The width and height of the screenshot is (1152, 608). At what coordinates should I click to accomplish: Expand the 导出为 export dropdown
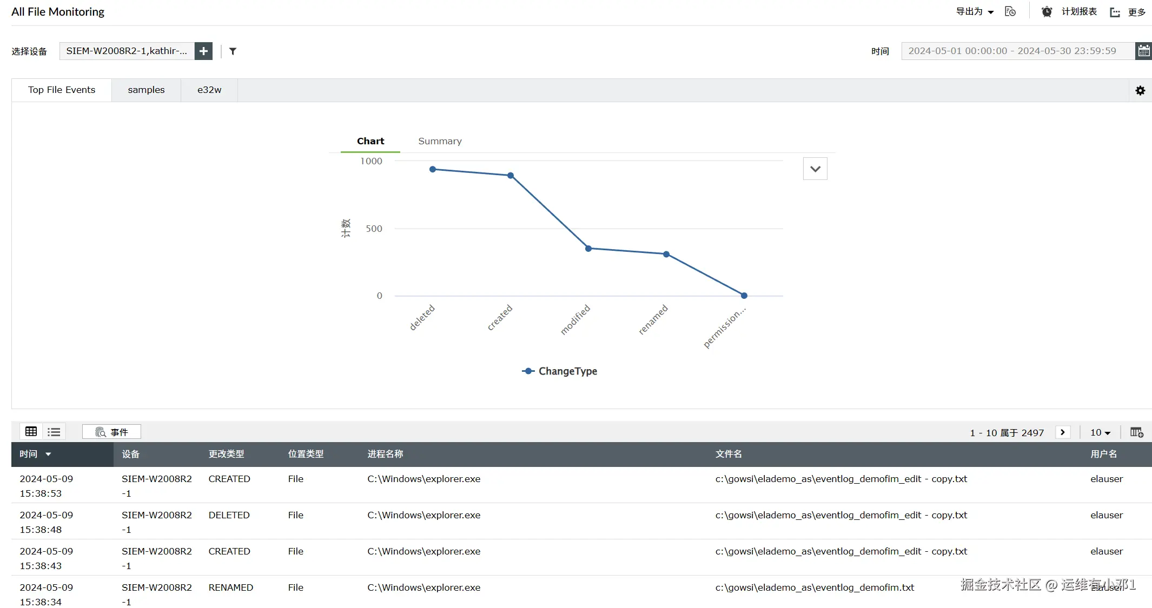975,12
